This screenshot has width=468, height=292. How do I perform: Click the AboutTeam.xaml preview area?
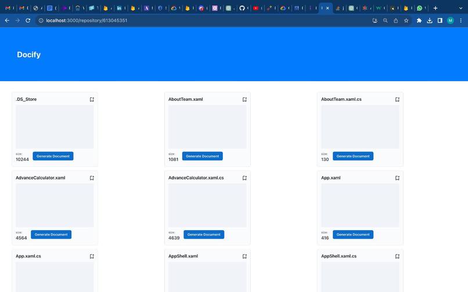click(x=207, y=127)
